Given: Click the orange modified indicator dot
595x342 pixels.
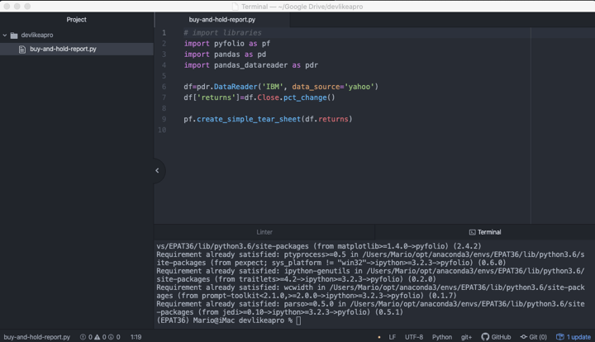Looking at the screenshot, I should [x=379, y=337].
